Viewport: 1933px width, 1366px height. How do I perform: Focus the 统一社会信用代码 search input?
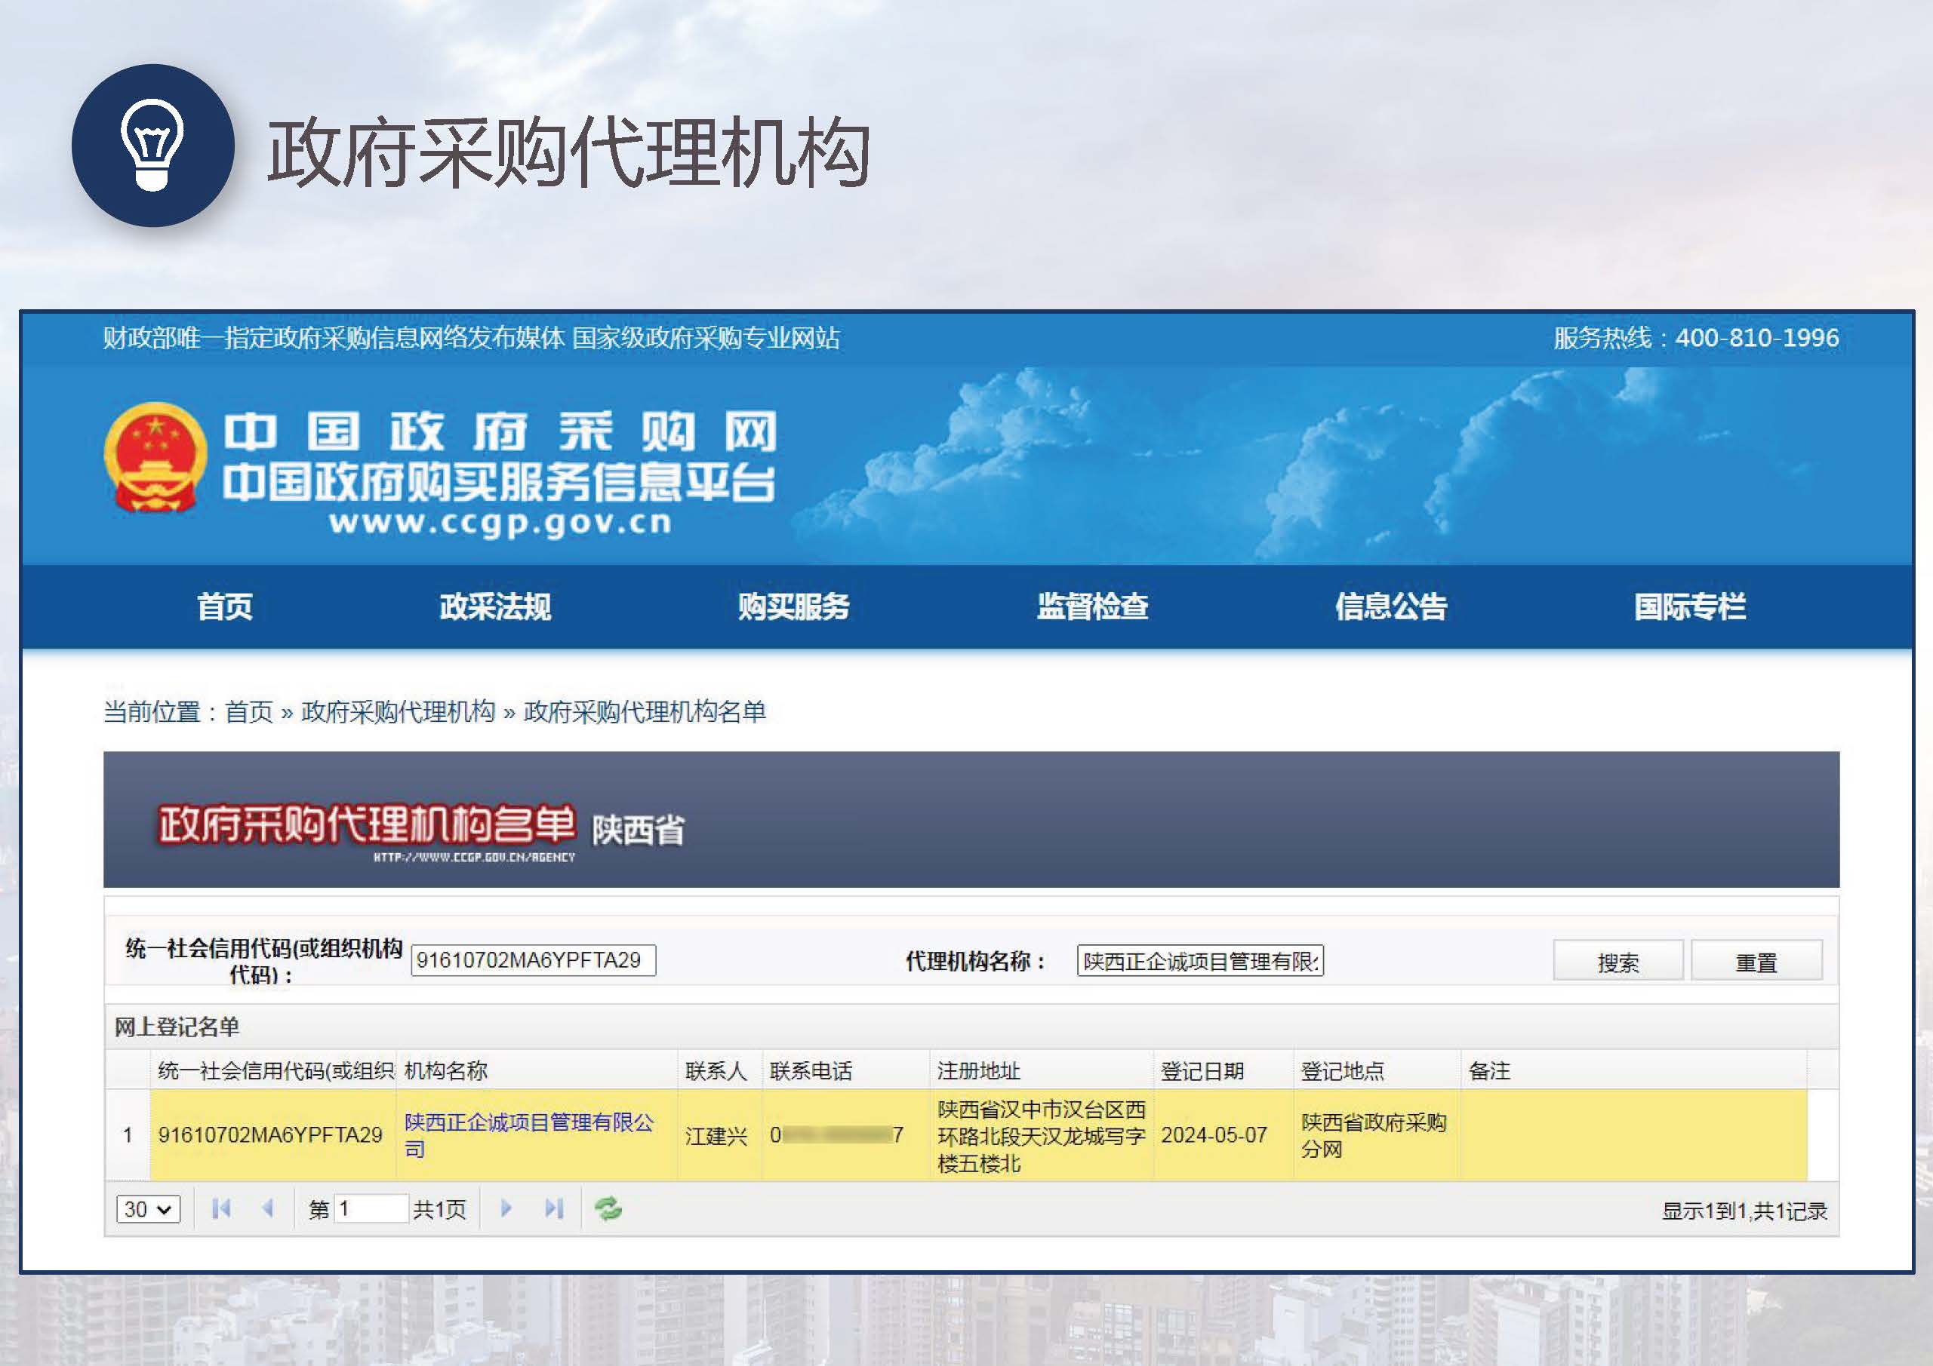point(533,959)
